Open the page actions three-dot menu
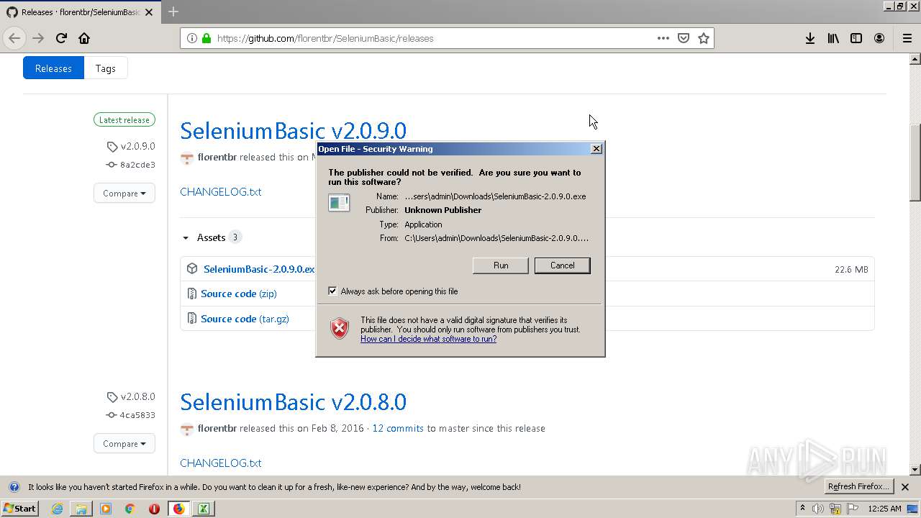The height and width of the screenshot is (518, 921). pos(663,38)
